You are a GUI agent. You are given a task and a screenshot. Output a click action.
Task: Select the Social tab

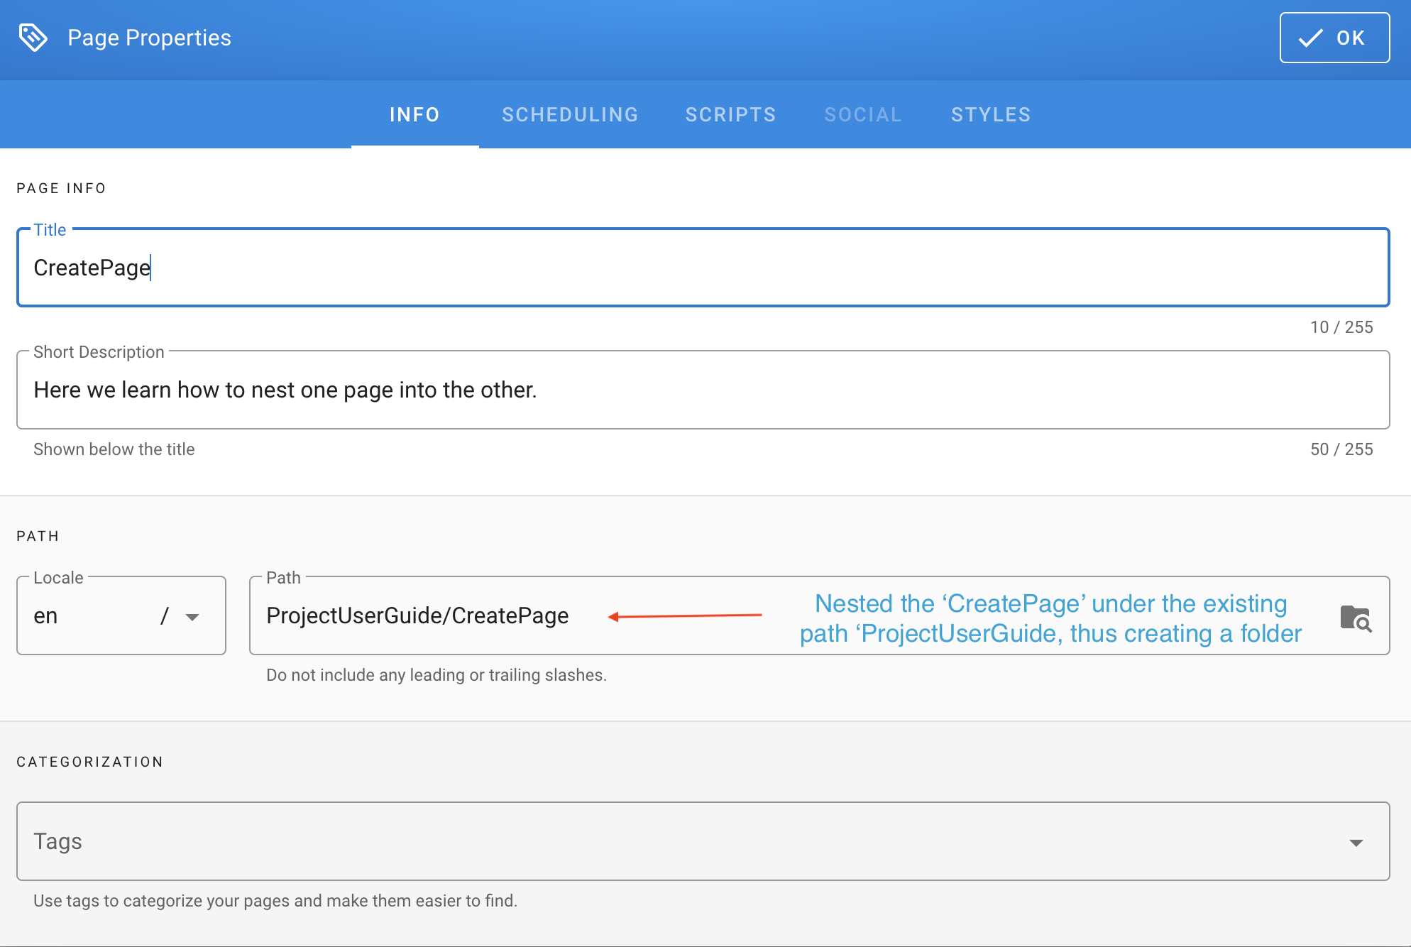click(x=862, y=114)
